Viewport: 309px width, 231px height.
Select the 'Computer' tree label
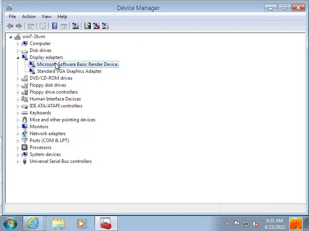point(40,44)
